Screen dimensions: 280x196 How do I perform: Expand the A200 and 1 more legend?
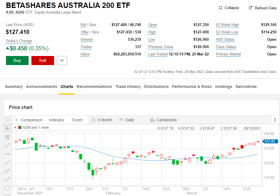click(x=15, y=128)
